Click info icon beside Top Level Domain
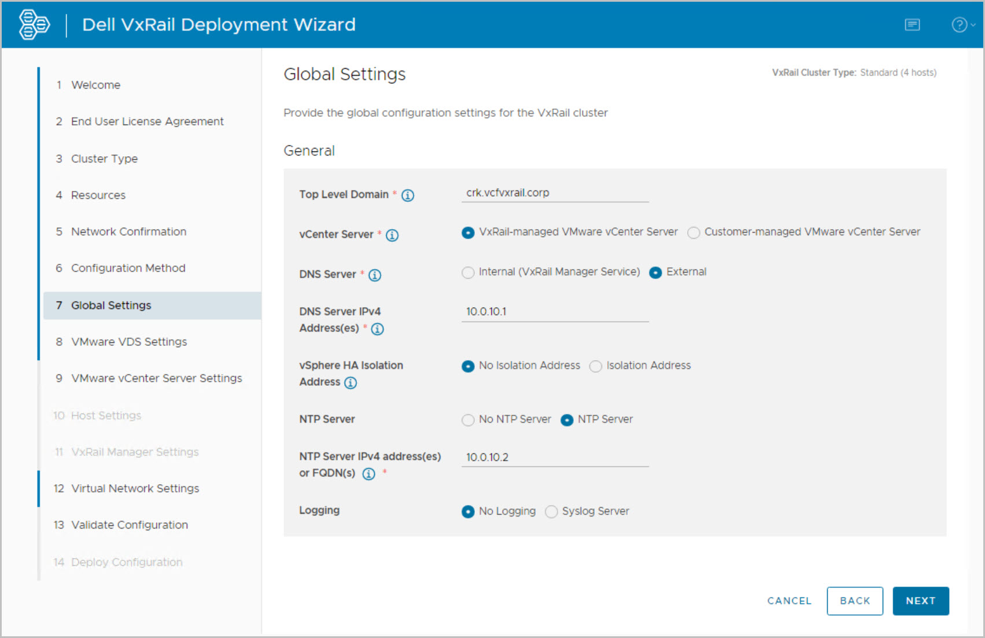The height and width of the screenshot is (638, 985). tap(408, 196)
